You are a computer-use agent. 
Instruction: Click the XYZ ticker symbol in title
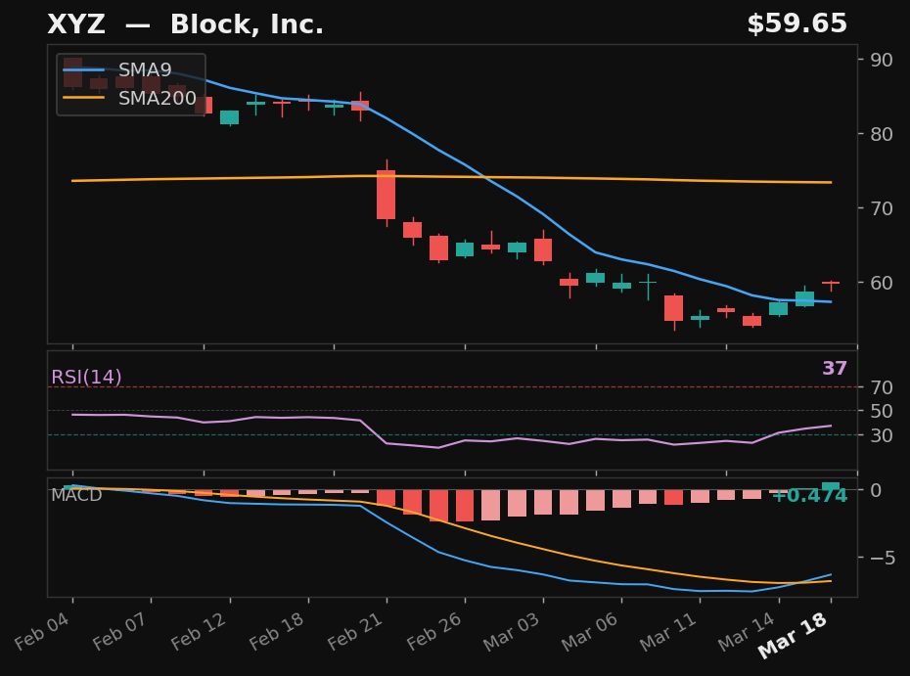click(x=76, y=25)
